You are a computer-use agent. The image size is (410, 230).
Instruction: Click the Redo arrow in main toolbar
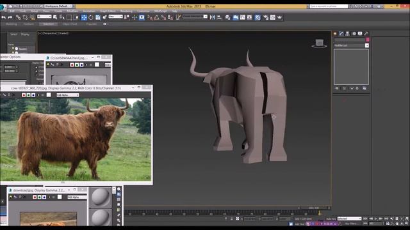[x=10, y=17]
